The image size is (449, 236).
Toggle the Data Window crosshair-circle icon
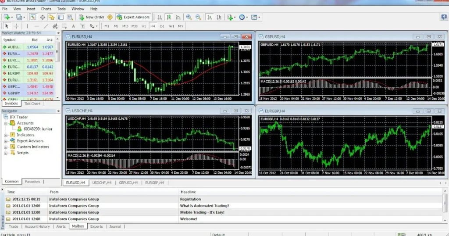coord(43,17)
